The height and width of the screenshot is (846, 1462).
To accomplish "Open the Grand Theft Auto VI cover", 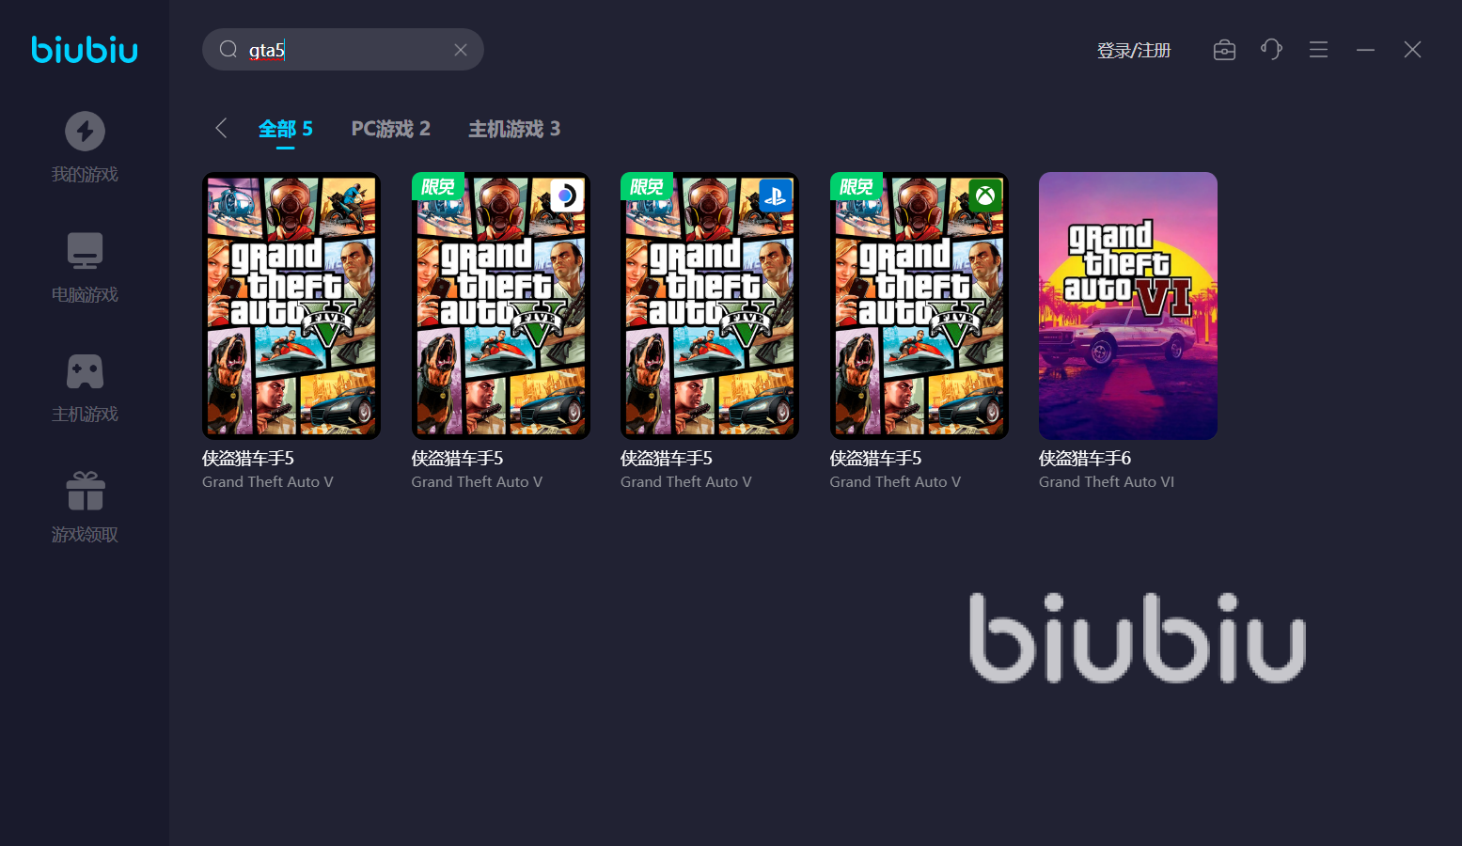I will [1127, 305].
